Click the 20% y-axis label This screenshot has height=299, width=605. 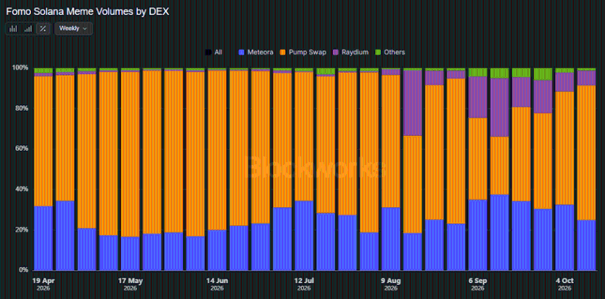(22, 230)
